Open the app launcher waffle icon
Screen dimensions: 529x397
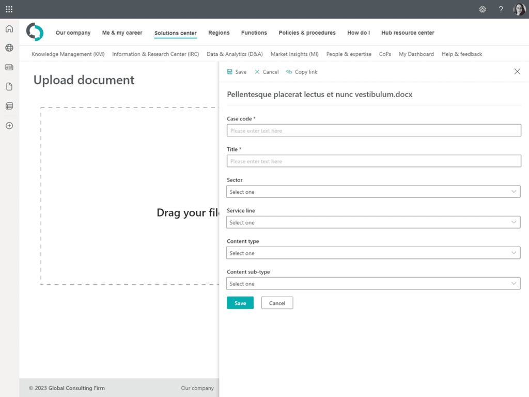coord(9,9)
